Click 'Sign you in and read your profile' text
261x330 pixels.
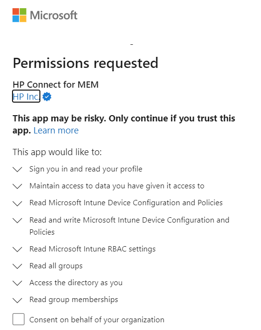[x=86, y=169]
